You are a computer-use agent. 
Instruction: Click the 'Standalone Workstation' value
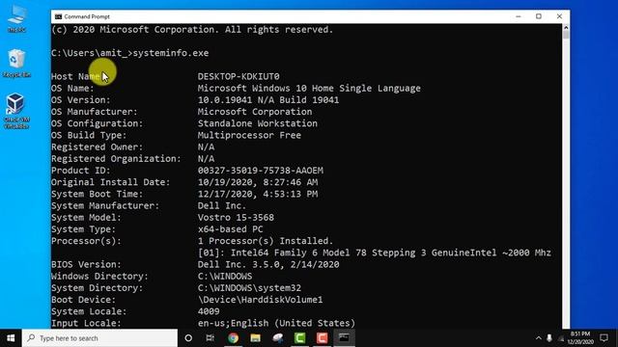click(x=258, y=123)
